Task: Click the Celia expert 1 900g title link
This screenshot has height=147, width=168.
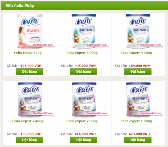Action: pyautogui.click(x=136, y=121)
